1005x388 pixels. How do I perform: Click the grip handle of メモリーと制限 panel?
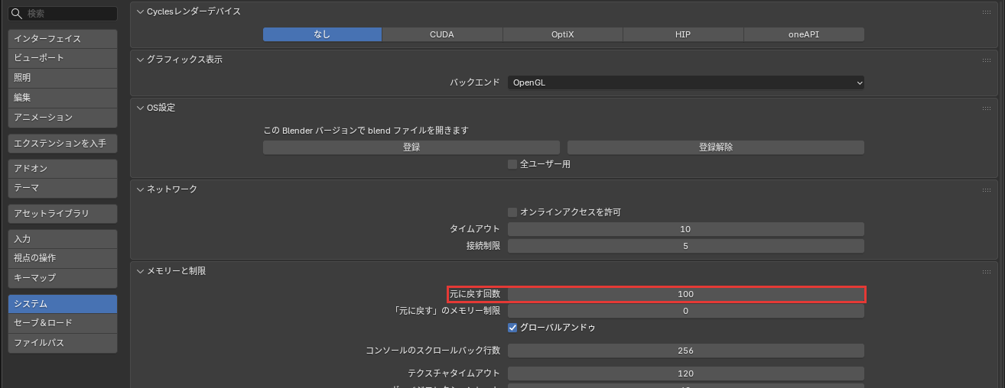point(987,271)
